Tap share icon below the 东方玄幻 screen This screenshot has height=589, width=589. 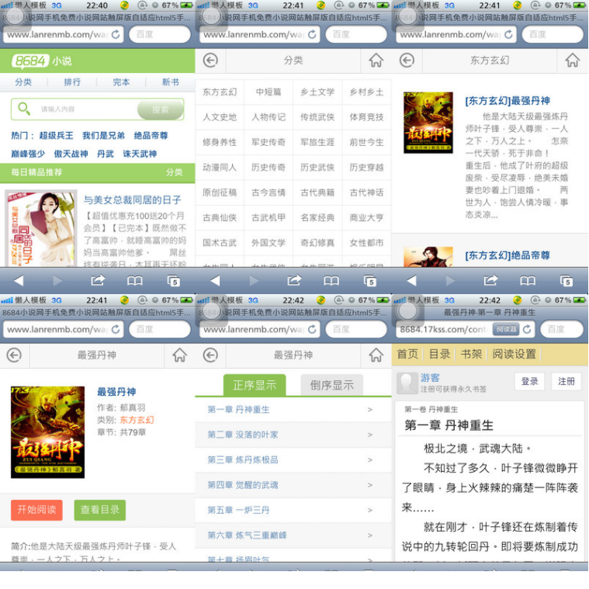coord(491,280)
